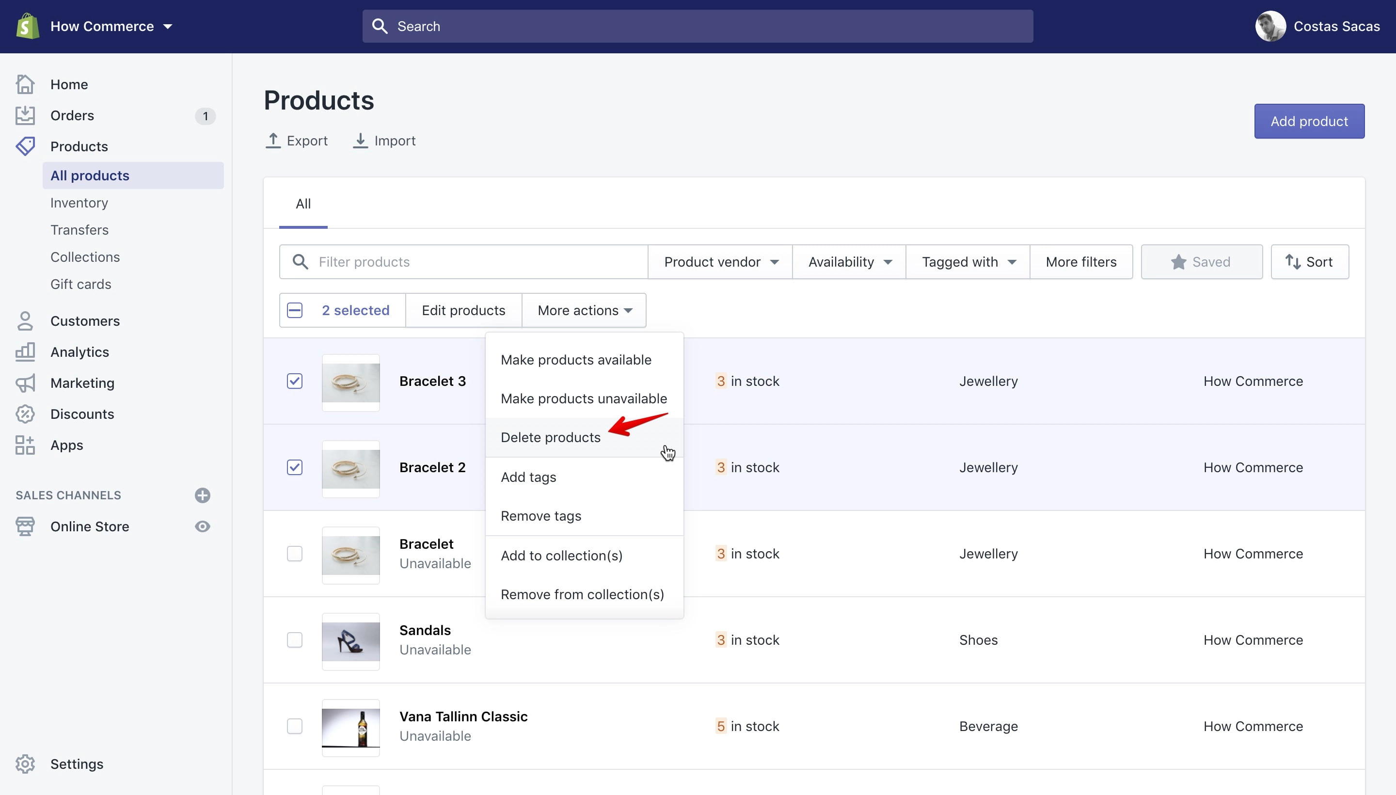Open the Availability filter dropdown
1396x795 pixels.
tap(850, 262)
